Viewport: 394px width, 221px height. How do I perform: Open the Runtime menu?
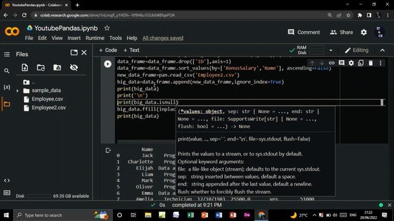(x=95, y=38)
